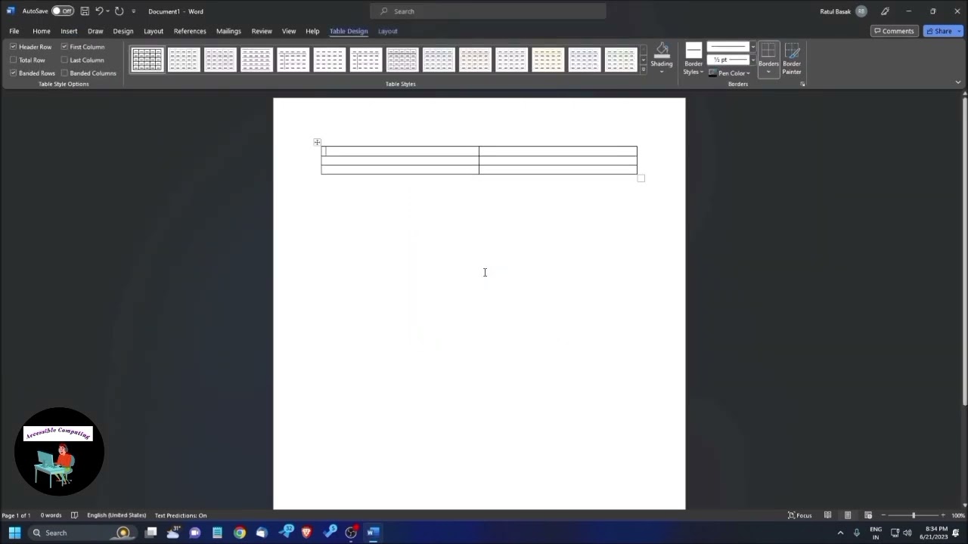The width and height of the screenshot is (968, 544).
Task: Toggle the AutoSave switch
Action: pos(63,11)
